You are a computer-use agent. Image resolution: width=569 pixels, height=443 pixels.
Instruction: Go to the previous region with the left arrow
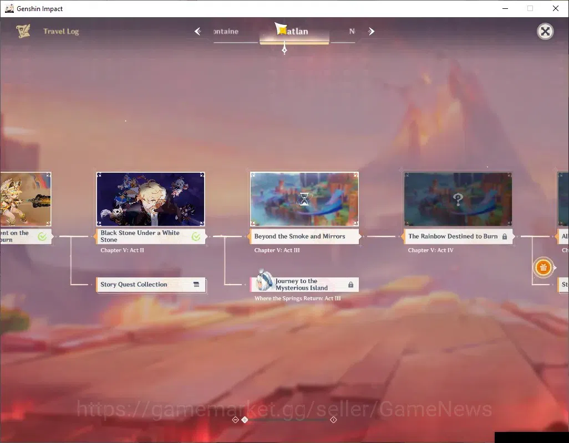[x=197, y=32]
